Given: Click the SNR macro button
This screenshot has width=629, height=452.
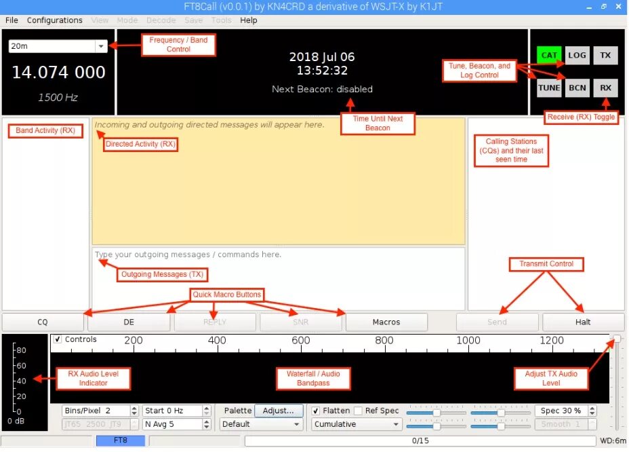Looking at the screenshot, I should 300,322.
